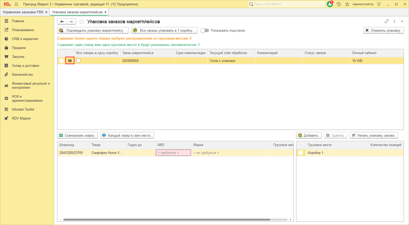Add page to favorites with star icon
Viewport: 409px width, 225px height.
[x=82, y=22]
